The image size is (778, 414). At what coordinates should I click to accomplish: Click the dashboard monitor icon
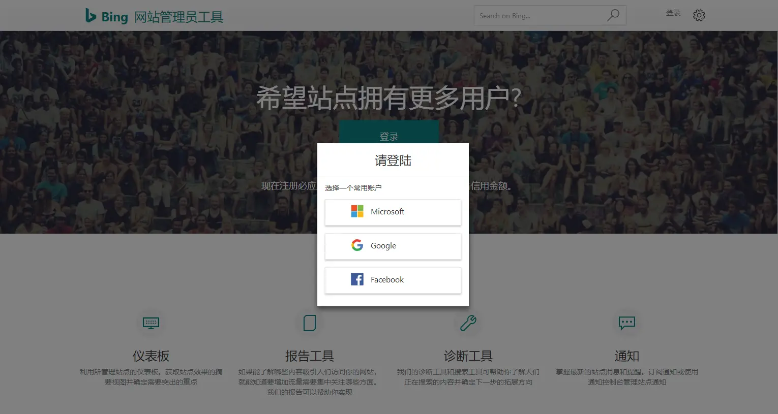click(x=151, y=323)
